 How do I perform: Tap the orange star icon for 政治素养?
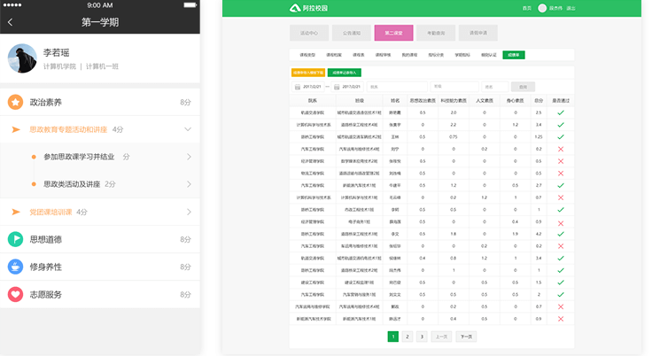click(15, 103)
